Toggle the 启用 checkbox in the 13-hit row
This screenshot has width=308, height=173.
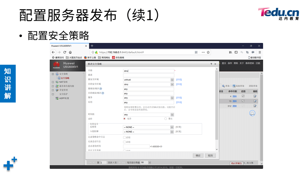(x=243, y=101)
